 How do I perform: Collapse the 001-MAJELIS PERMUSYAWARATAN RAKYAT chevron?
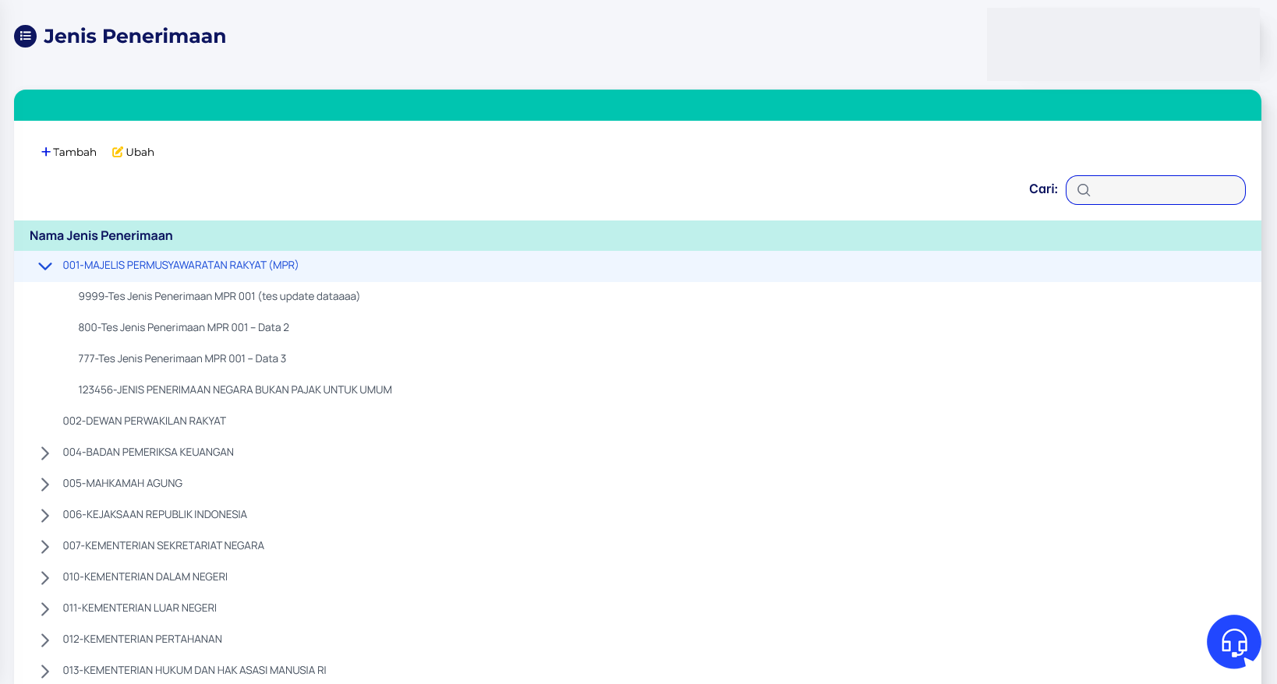45,266
